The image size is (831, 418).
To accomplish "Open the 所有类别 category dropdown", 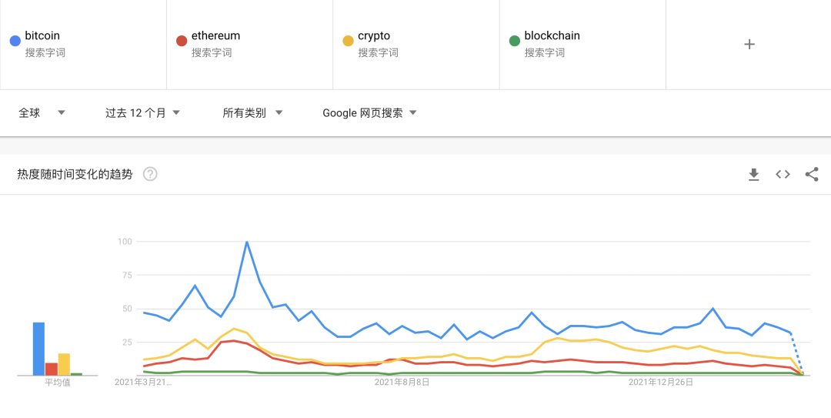I will [x=253, y=112].
